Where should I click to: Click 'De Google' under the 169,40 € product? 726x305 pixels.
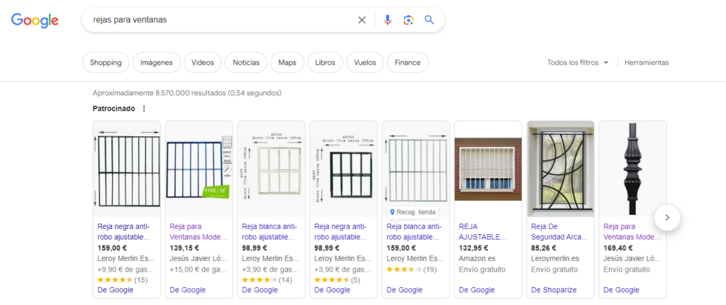pyautogui.click(x=621, y=290)
